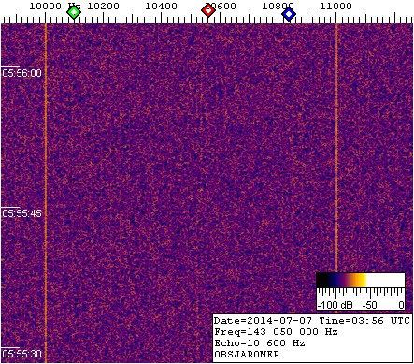414x364 pixels.
Task: Click the -100 dB scale label
Action: 335,305
